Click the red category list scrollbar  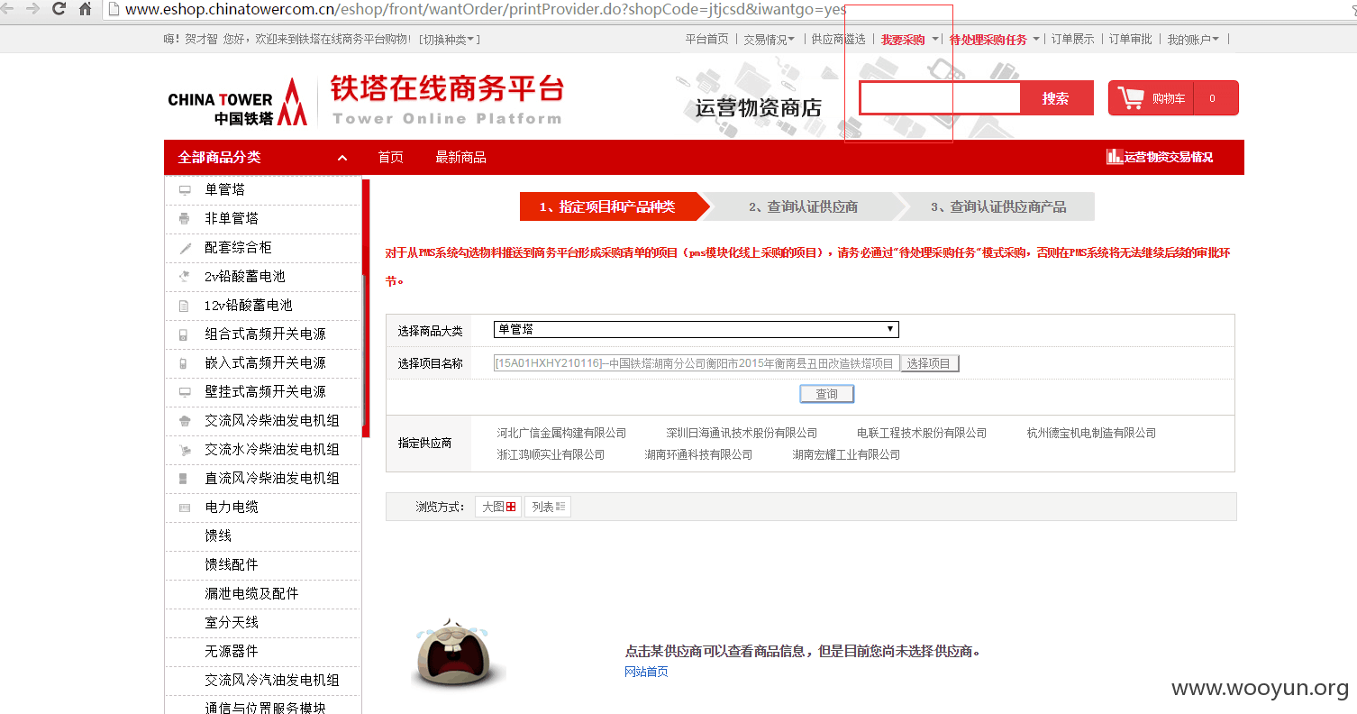pyautogui.click(x=366, y=308)
